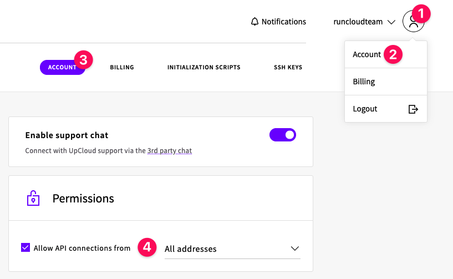Viewport: 453px width, 279px height.
Task: Click the All addresses dropdown arrow
Action: [x=295, y=248]
